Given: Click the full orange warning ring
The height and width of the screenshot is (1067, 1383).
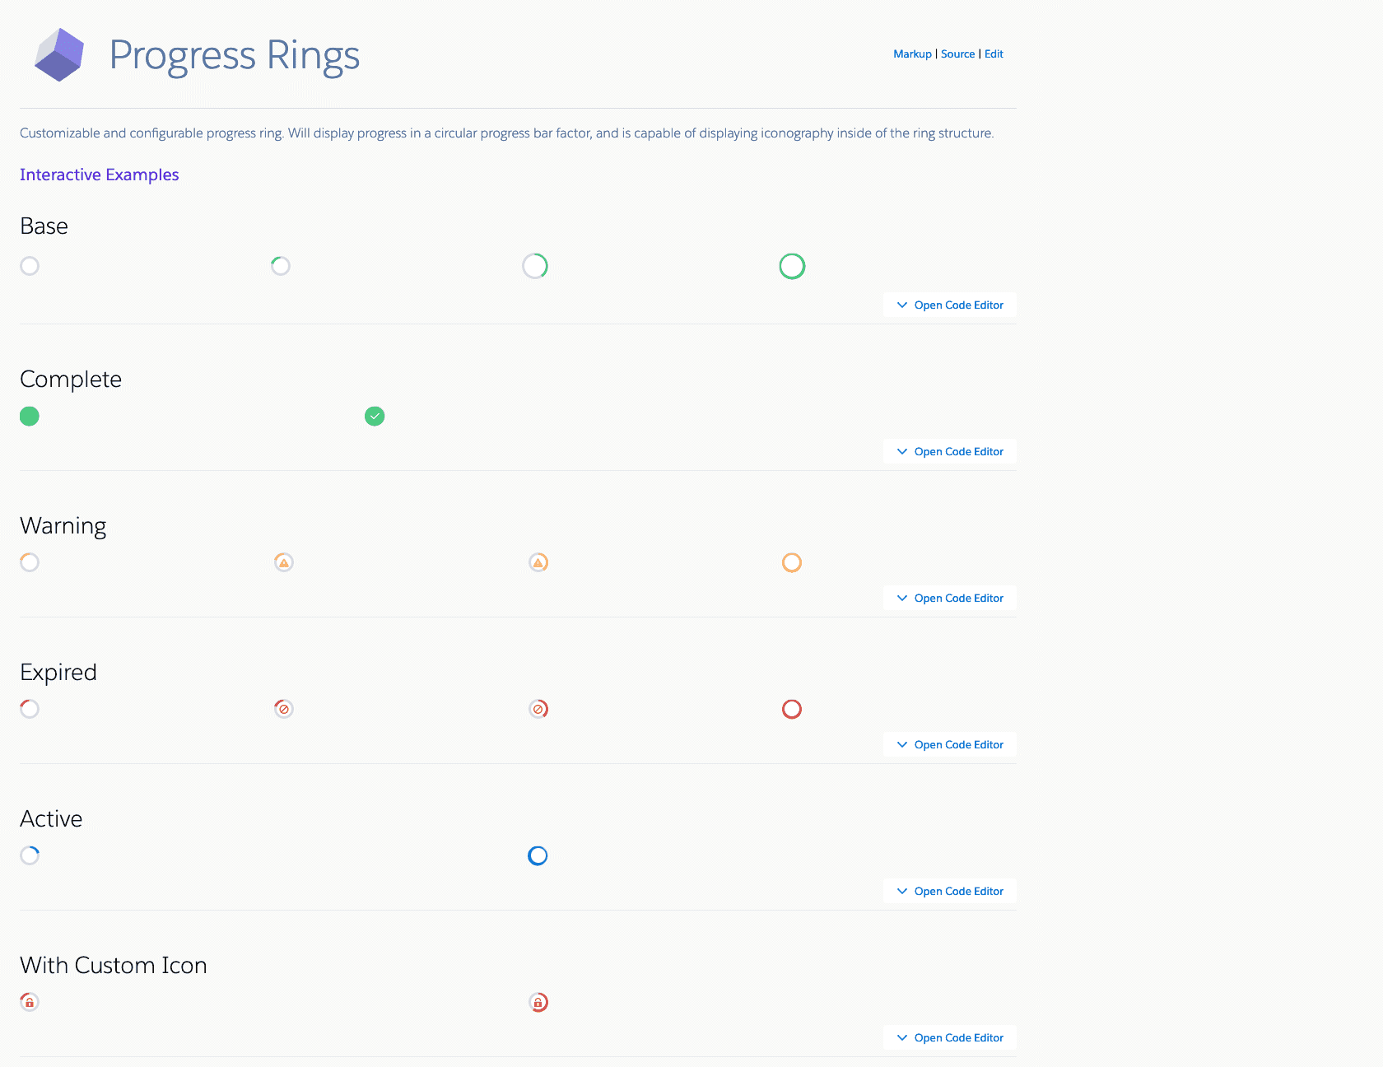Looking at the screenshot, I should (792, 563).
